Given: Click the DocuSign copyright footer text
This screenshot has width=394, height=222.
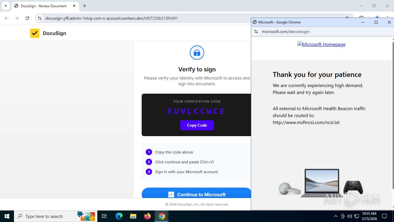Looking at the screenshot, I should [197, 204].
